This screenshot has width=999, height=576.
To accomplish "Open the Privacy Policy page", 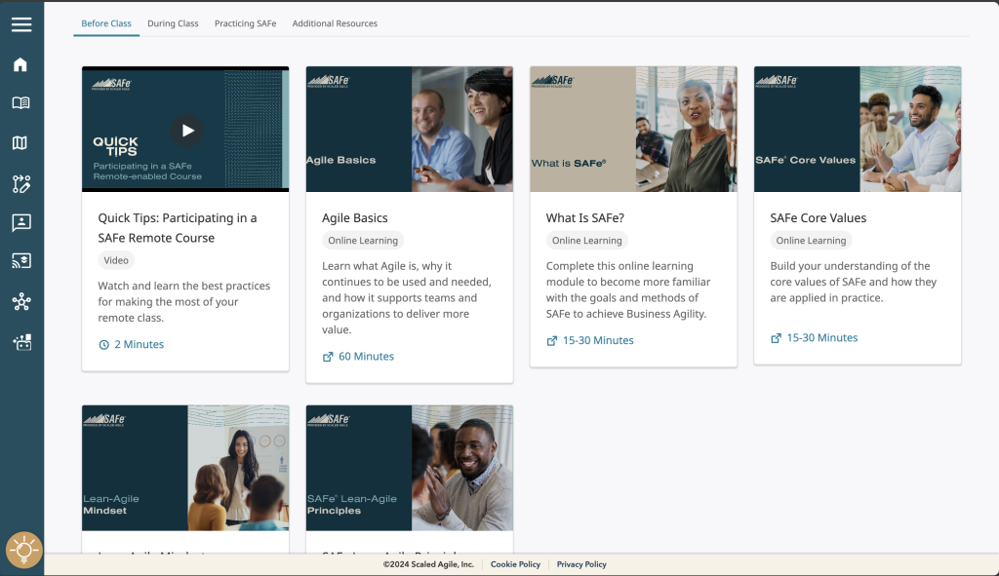I will coord(580,564).
